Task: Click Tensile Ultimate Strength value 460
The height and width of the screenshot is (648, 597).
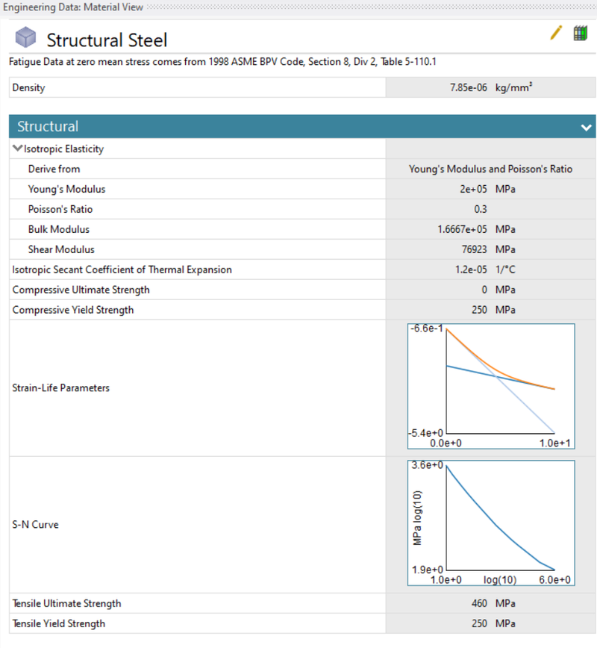Action: point(479,604)
